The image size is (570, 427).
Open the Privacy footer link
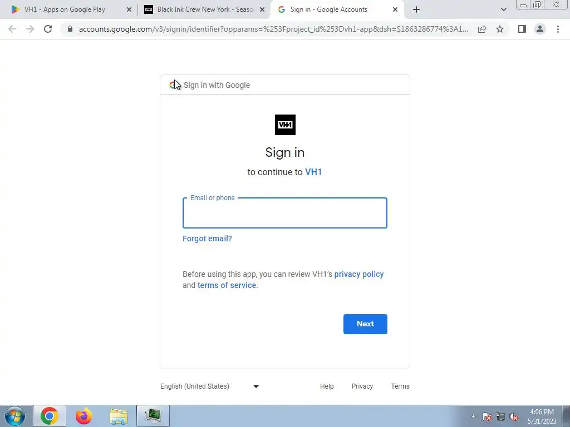(362, 386)
